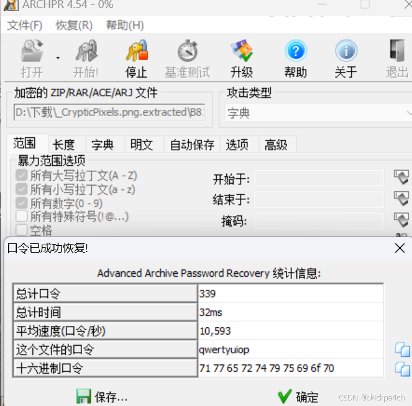The image size is (412, 406).
Task: Open the 文件(F) menu
Action: coord(24,25)
